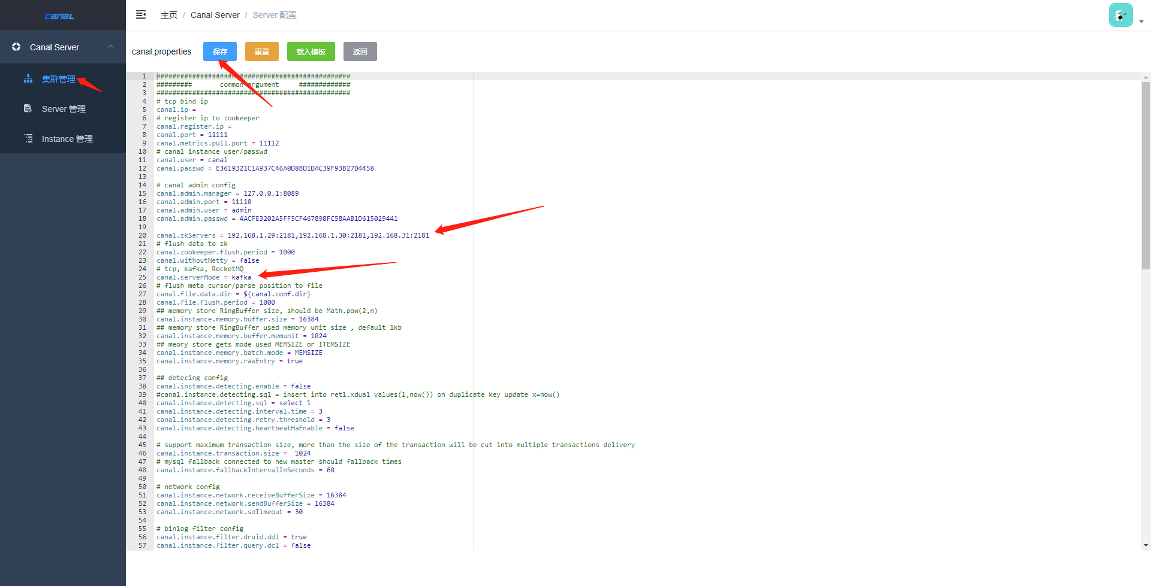Save config with 保存 button

[x=220, y=51]
